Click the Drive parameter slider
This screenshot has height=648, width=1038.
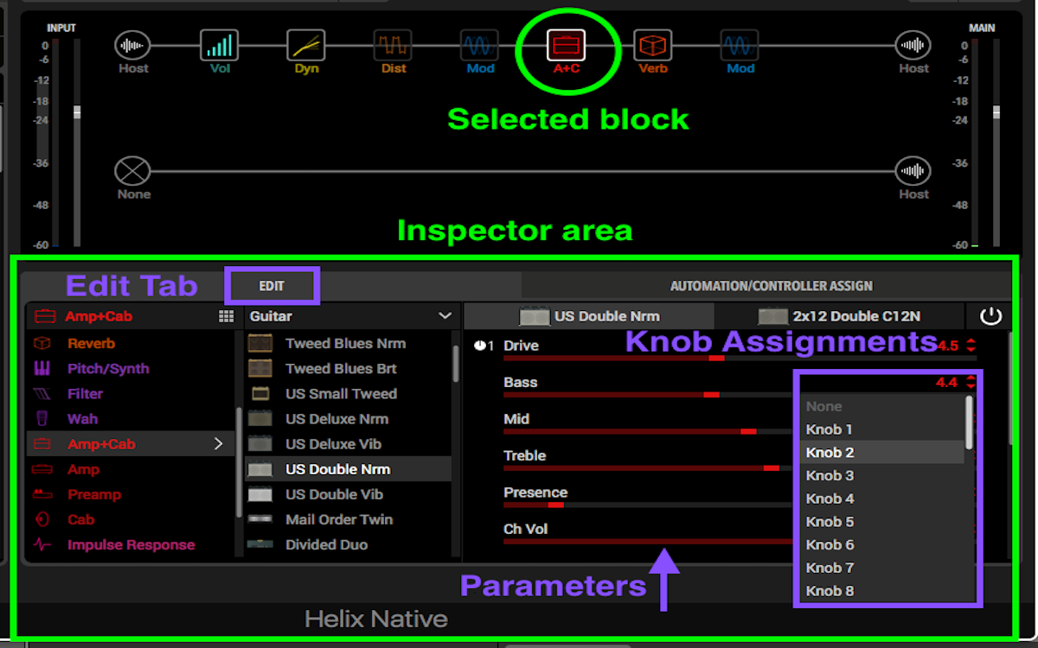(x=740, y=358)
